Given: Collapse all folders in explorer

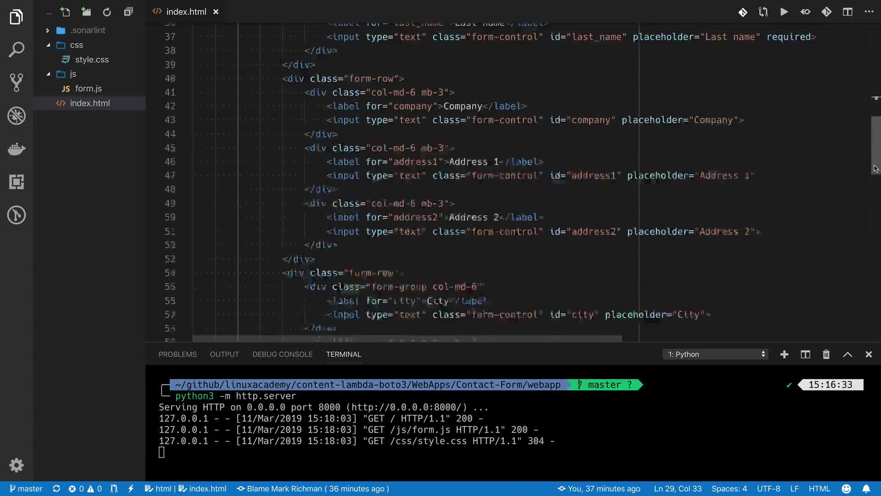Looking at the screenshot, I should (128, 12).
